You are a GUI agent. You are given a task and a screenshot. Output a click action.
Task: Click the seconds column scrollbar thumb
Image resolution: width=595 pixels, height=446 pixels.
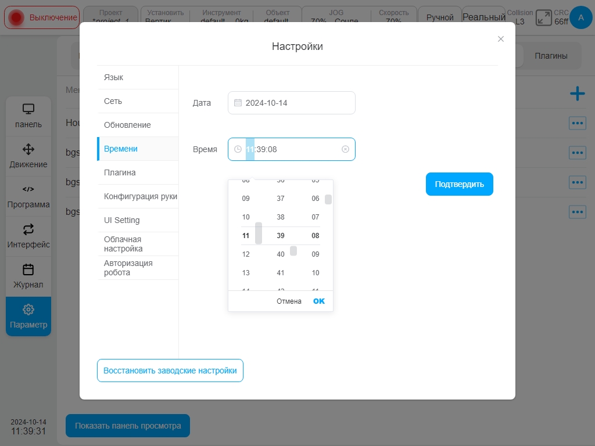(x=328, y=200)
